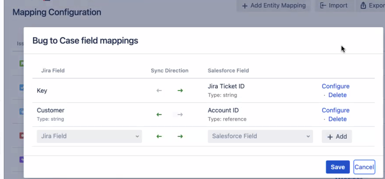Open Configure for Account ID mapping
385x179 pixels.
[336, 110]
